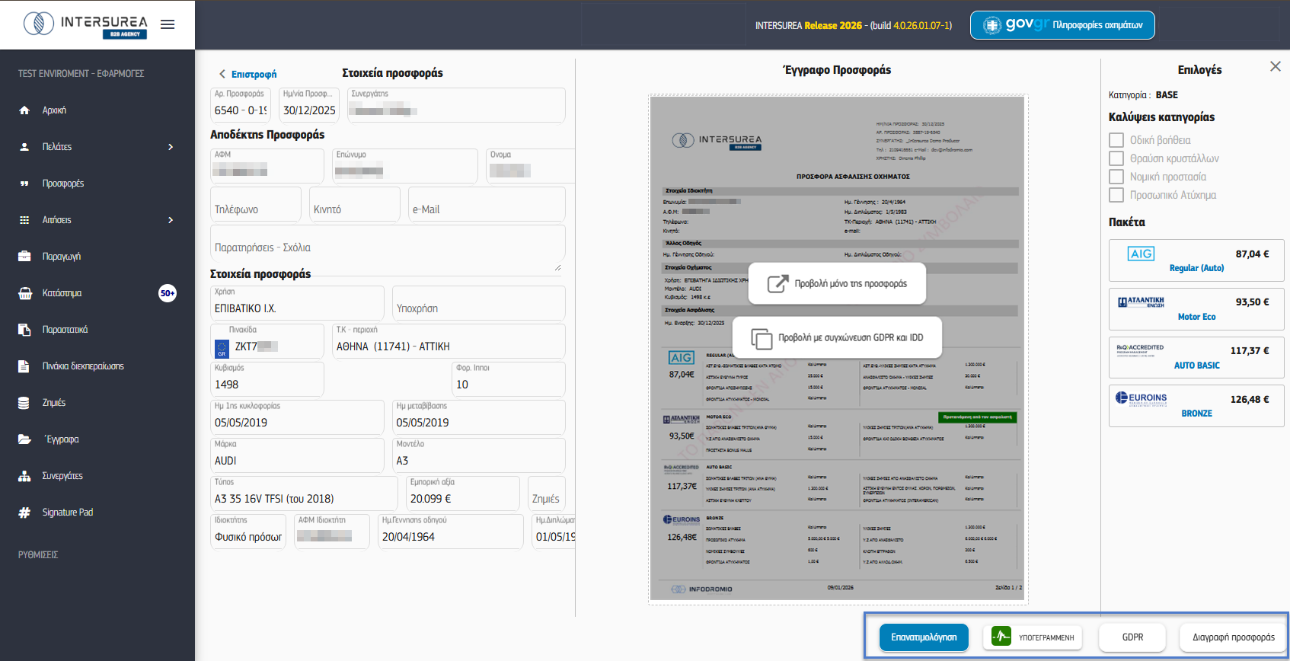The image size is (1290, 661).
Task: Tick the Θραύση κρυστάλλων checkbox
Action: (x=1116, y=158)
